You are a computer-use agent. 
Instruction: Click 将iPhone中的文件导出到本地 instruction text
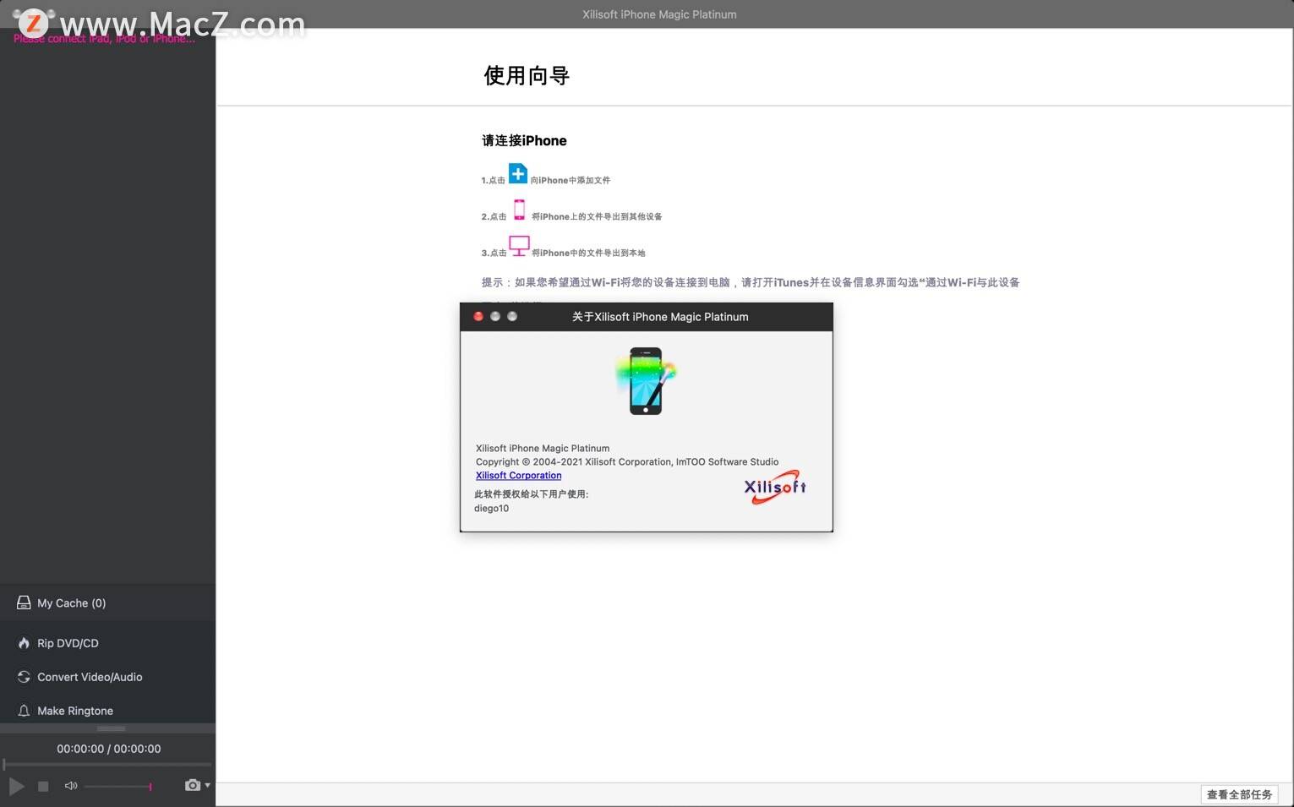click(x=588, y=253)
